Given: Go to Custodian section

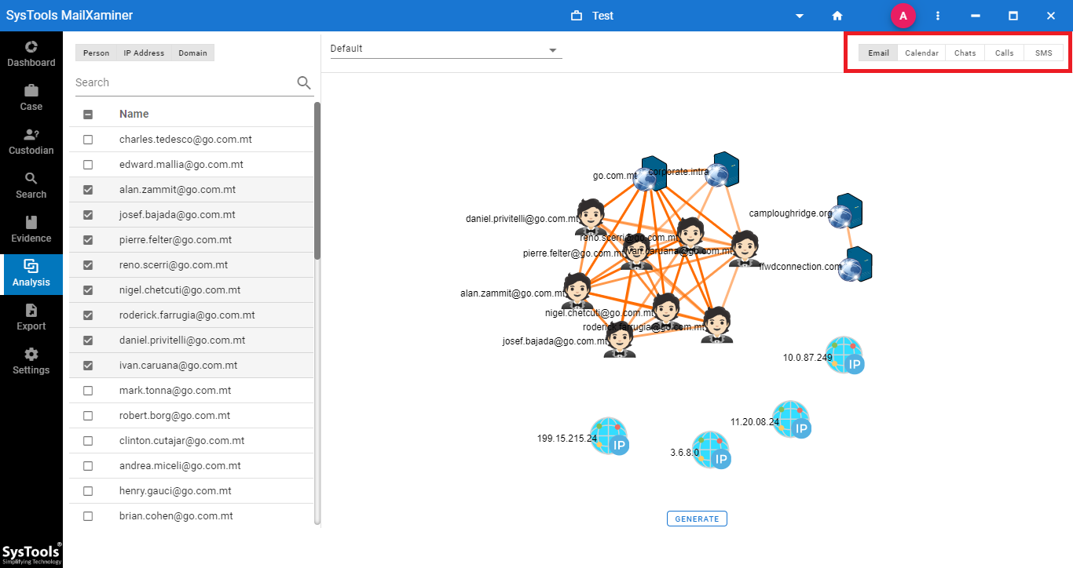Looking at the screenshot, I should tap(31, 142).
